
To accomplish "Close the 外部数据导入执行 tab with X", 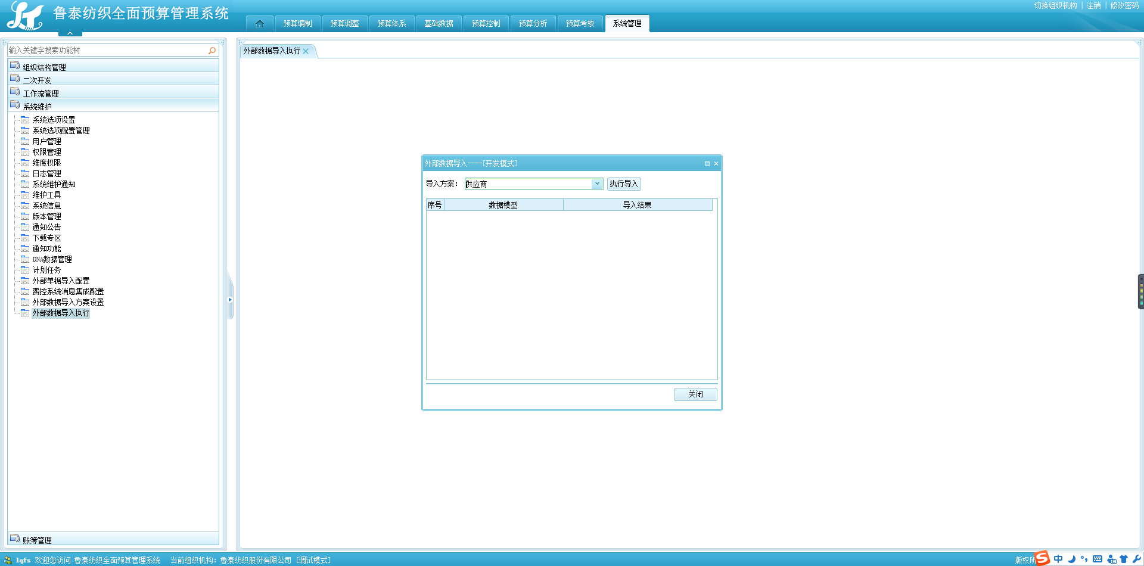I will click(306, 51).
